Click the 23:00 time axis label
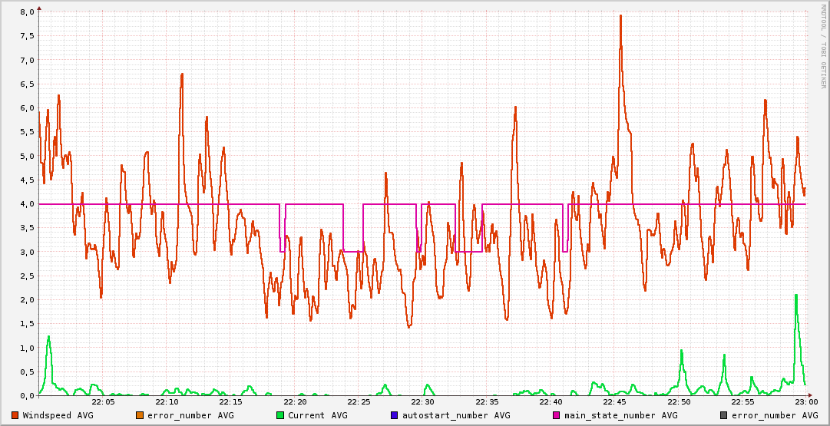Viewport: 830px width, 426px height. click(x=806, y=401)
